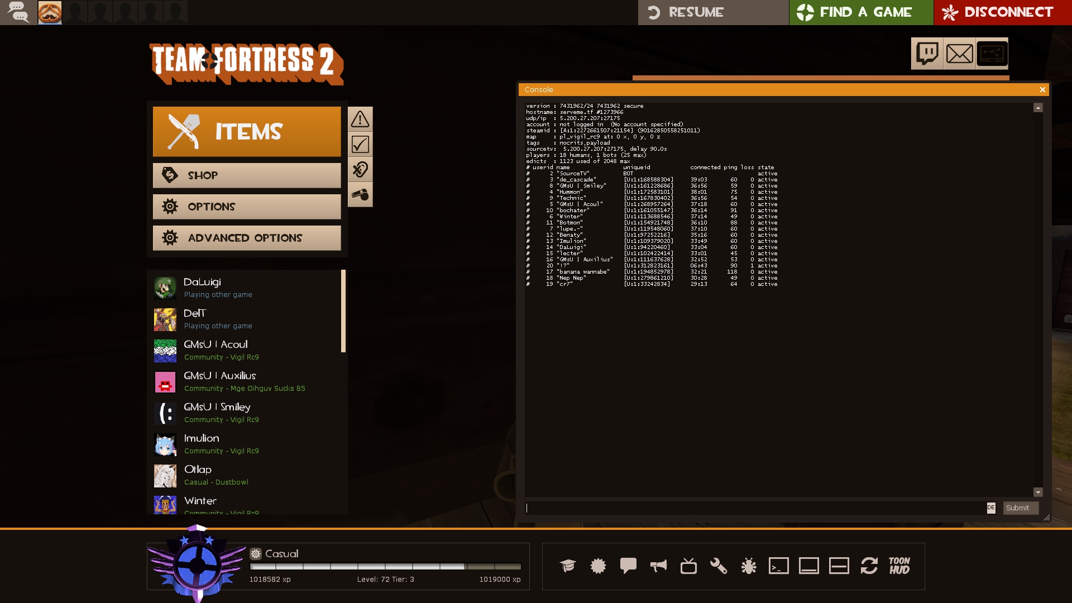Open Advanced Options menu entry
The image size is (1072, 603).
[247, 238]
